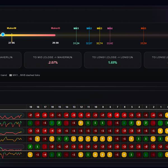This screenshot has width=168, height=168.
Task: Open the TO MID (CLOSE -> MAKERM)% card
Action: (x=53, y=60)
